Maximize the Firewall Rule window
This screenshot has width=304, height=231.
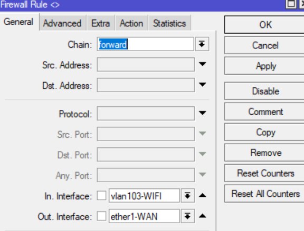tap(291, 4)
